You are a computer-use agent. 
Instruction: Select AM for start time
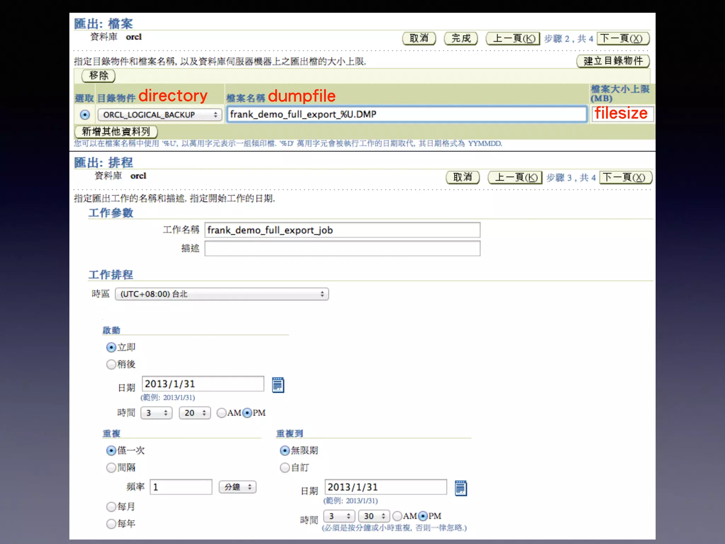[x=222, y=413]
